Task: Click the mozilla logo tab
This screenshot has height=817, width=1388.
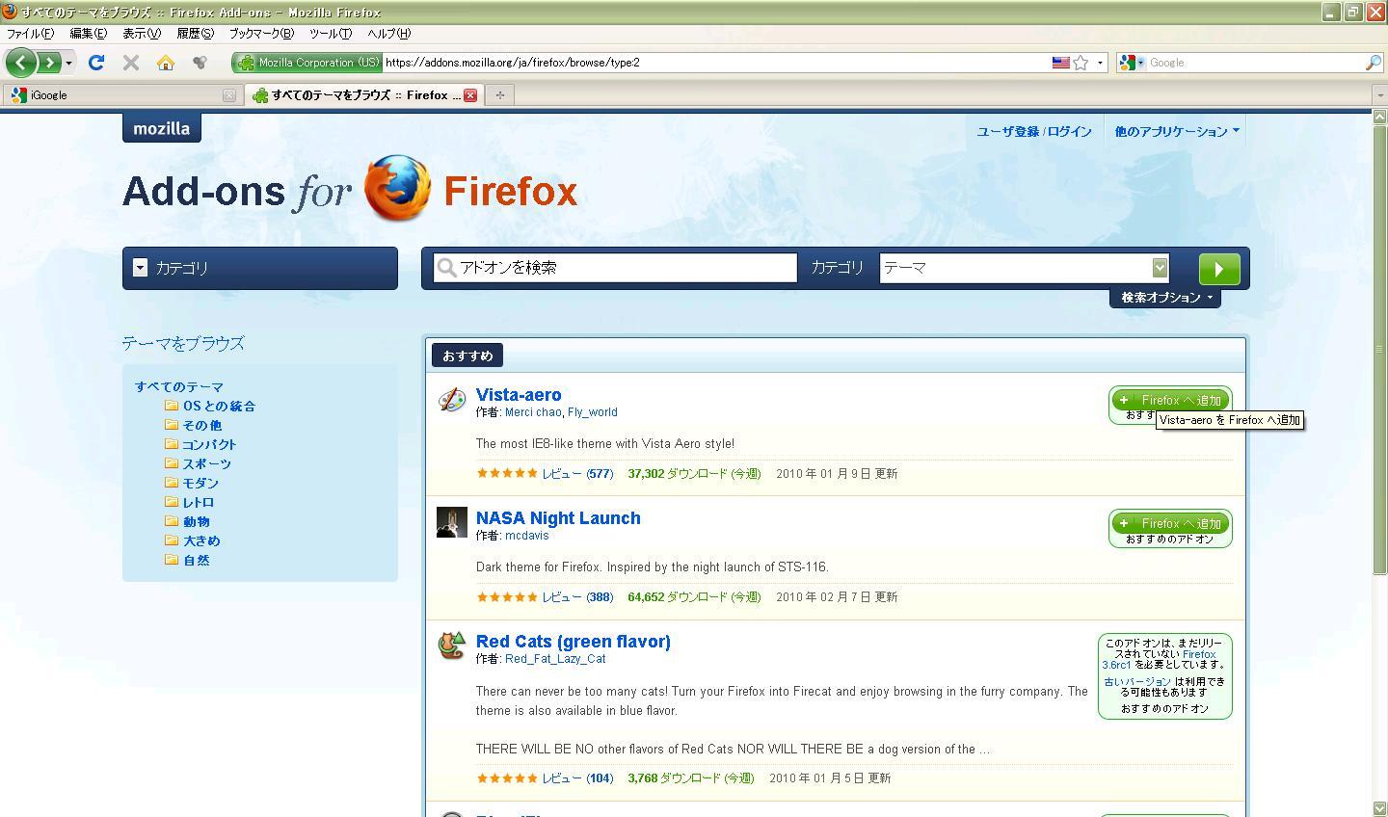Action: tap(162, 128)
